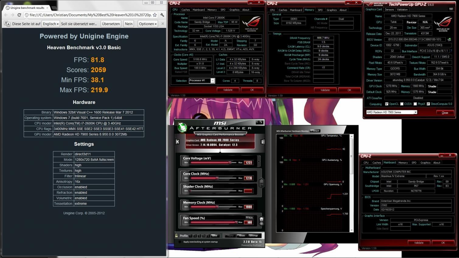Screen dimensions: 459x258
Task: Toggle the CUDA checkbox in GPU-Z
Action: pyautogui.click(x=402, y=104)
